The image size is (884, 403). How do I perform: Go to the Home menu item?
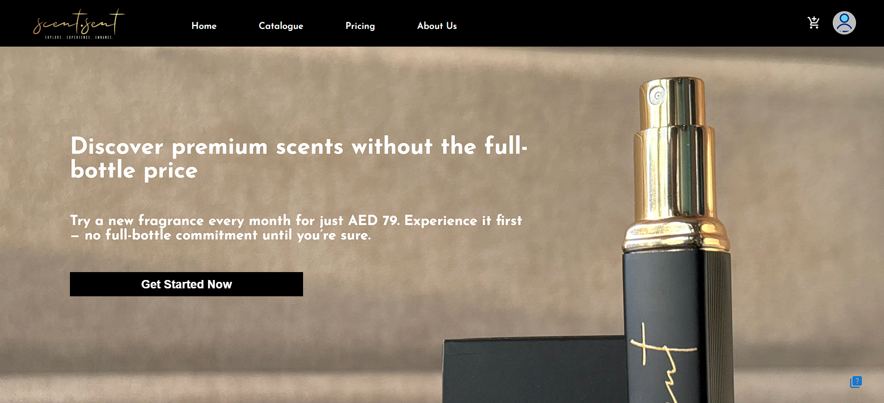click(x=204, y=26)
